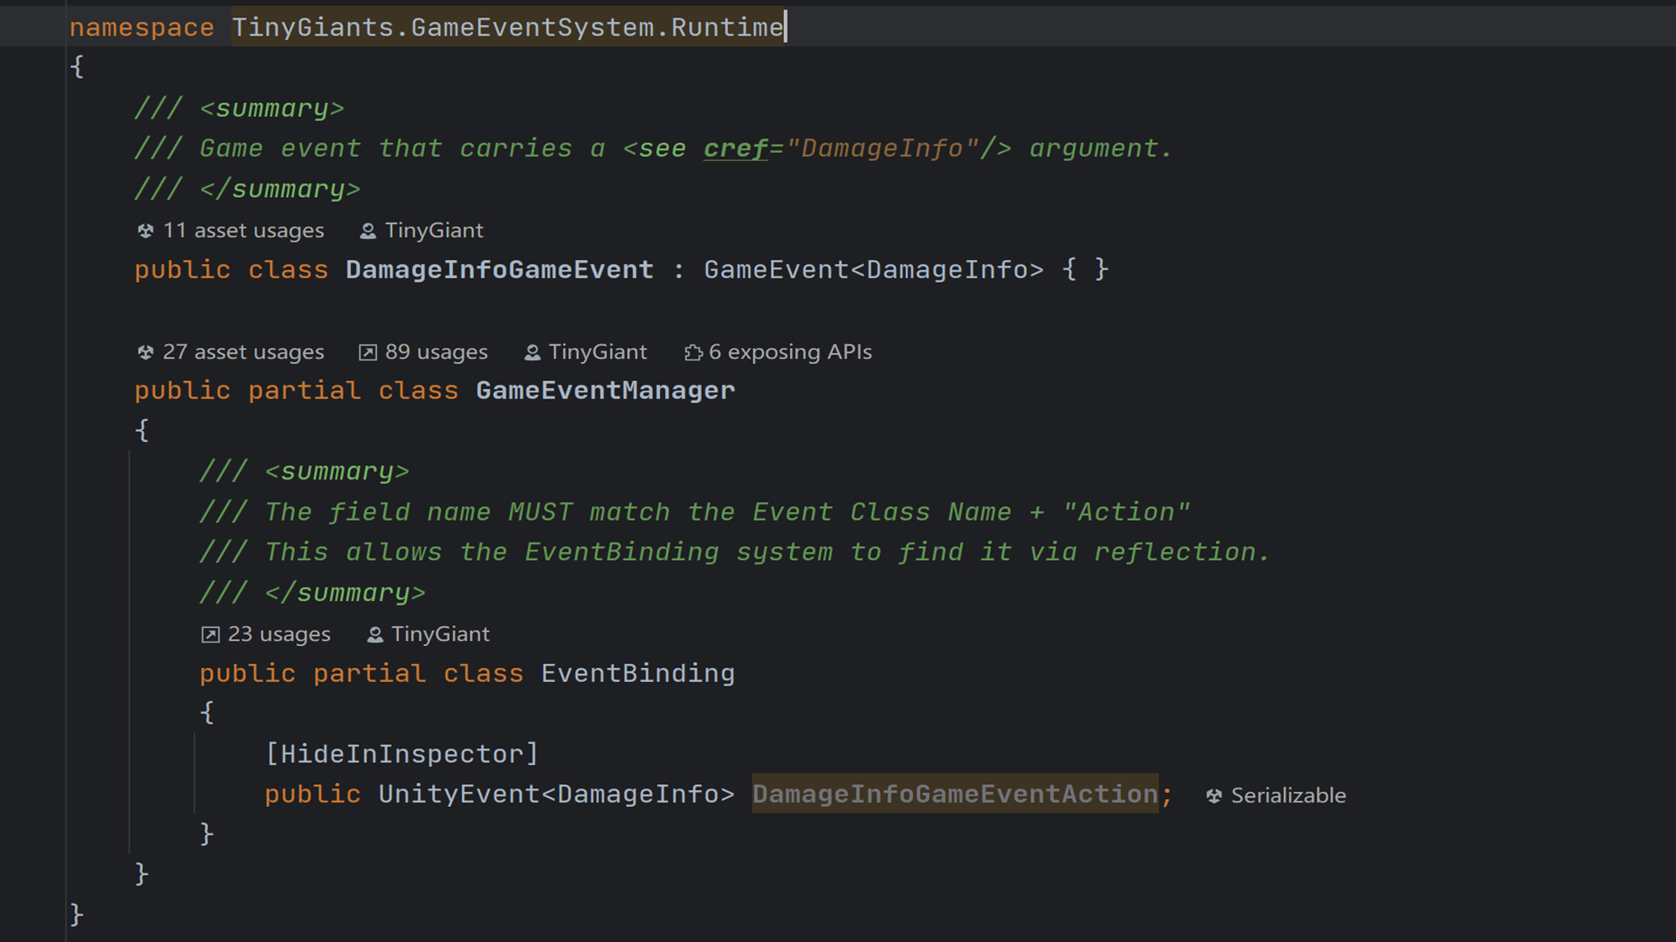Viewport: 1676px width, 942px height.
Task: Click the Serializable inlay hint
Action: pyautogui.click(x=1288, y=796)
